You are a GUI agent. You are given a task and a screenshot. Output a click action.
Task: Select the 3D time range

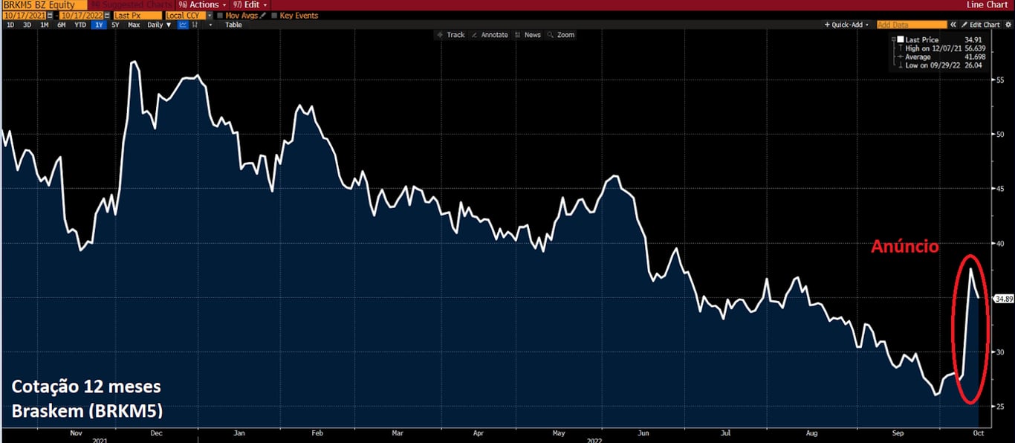pyautogui.click(x=27, y=25)
